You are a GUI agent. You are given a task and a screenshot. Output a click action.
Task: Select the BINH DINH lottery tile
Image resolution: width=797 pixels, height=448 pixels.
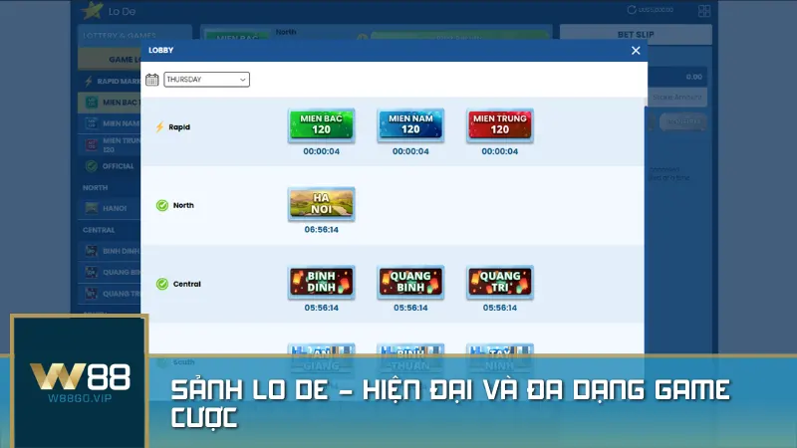click(321, 282)
